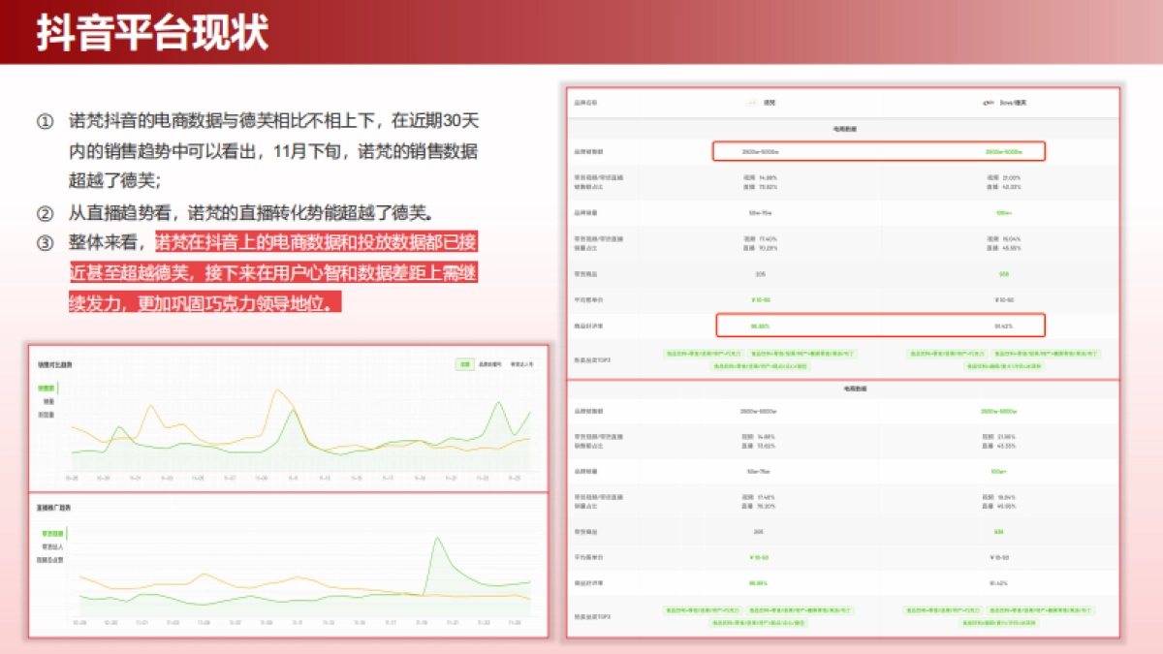Toggle the 带货视频 legend on the live promotion chart
Viewport: 1163px width, 654px height.
click(51, 533)
